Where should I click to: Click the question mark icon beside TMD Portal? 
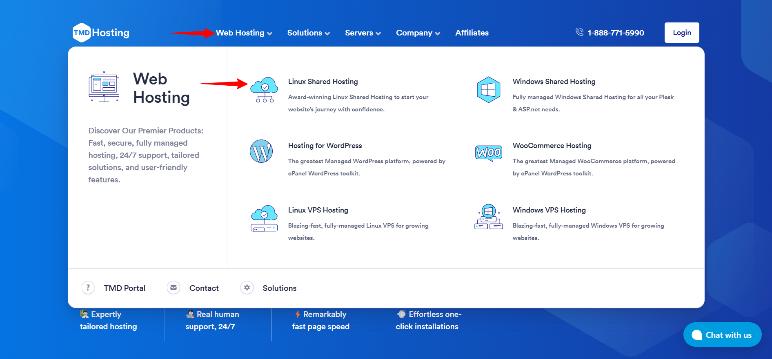click(x=88, y=288)
